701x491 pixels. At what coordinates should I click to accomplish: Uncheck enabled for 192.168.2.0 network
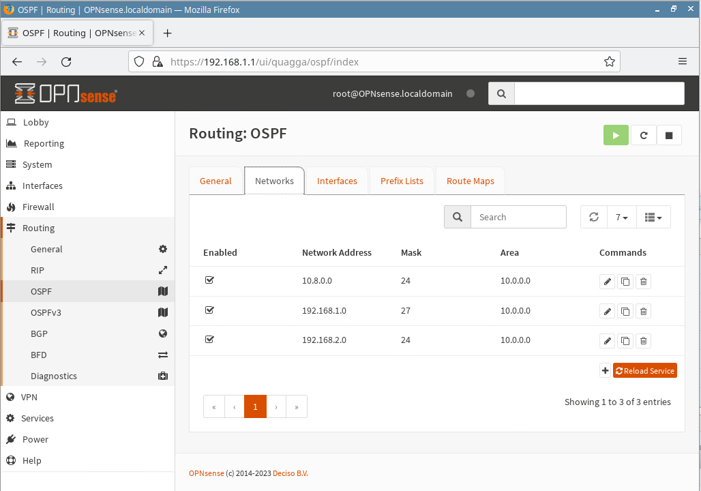coord(209,340)
